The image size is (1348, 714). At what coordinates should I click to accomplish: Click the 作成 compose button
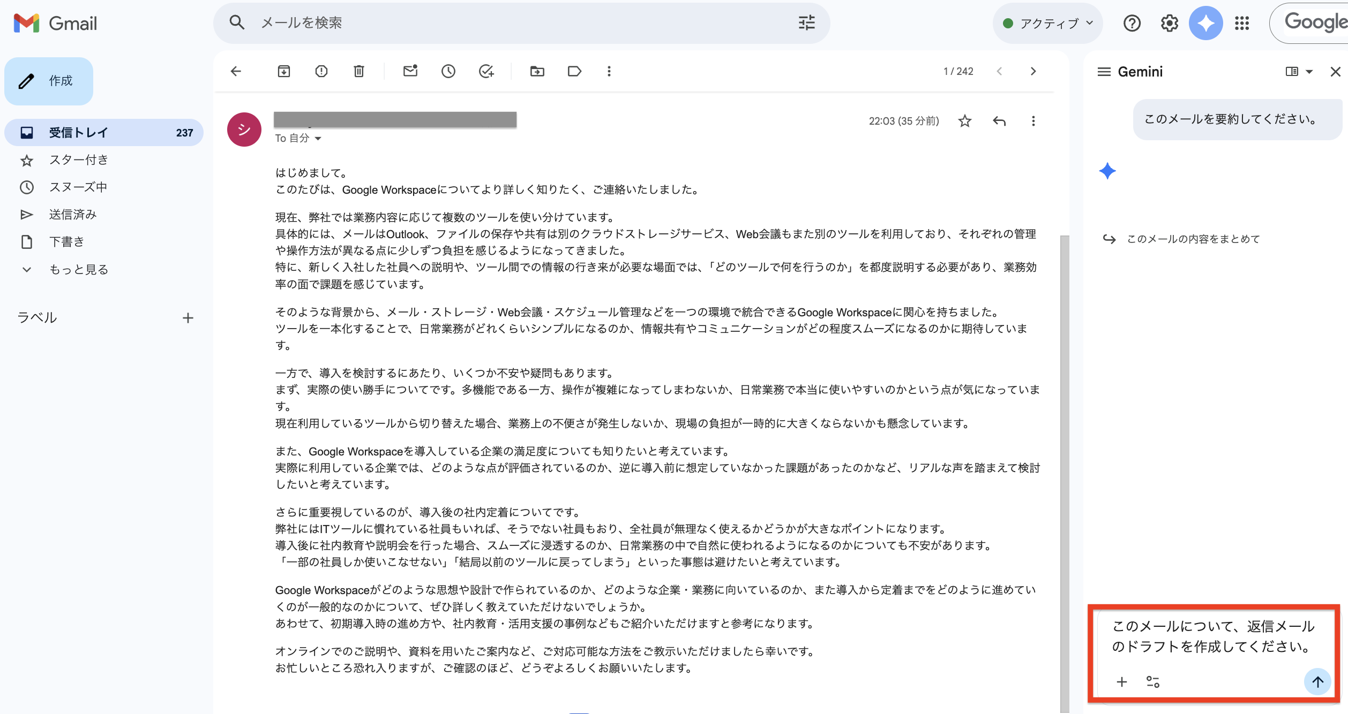tap(49, 81)
